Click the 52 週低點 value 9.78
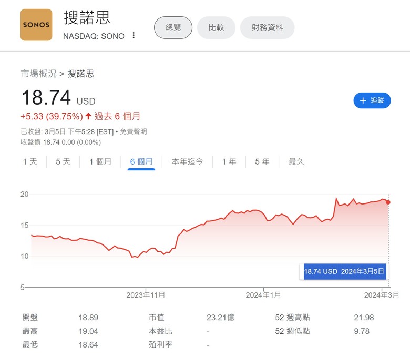This screenshot has width=410, height=357. 362,331
